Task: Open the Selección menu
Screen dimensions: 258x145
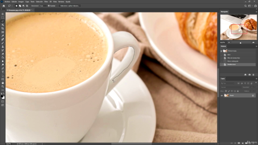Action: coord(40,2)
